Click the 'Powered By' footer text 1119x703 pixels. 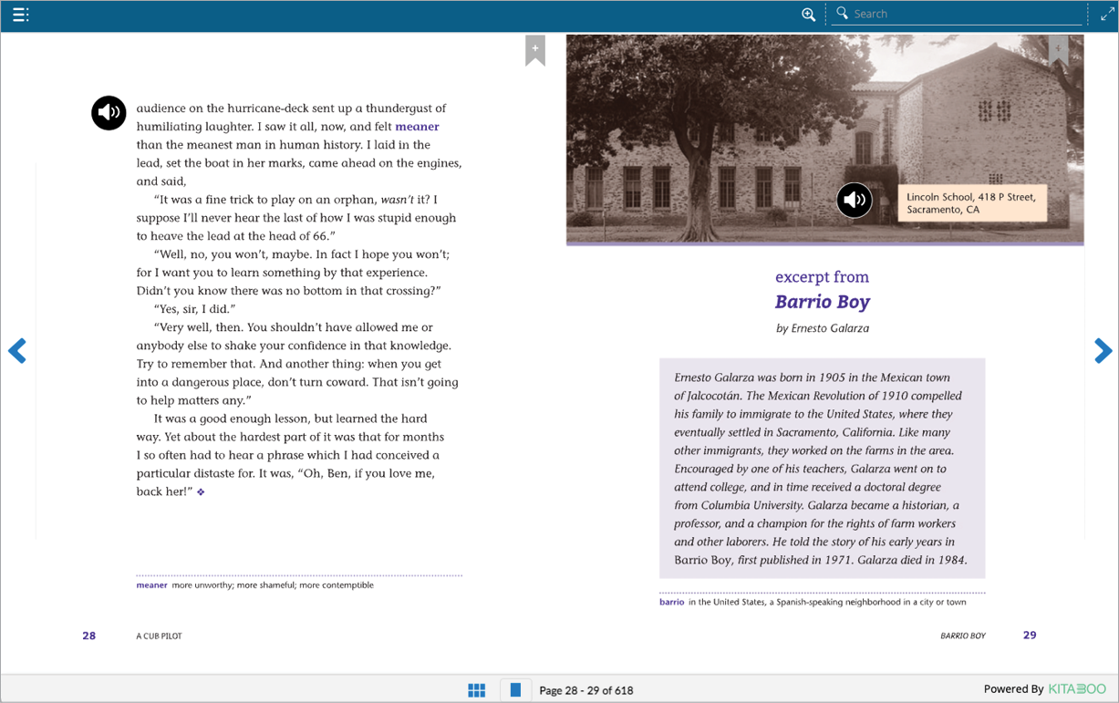click(1013, 689)
